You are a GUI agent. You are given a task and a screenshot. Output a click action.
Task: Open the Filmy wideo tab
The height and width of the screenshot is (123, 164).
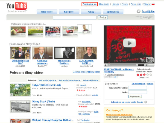[x=47, y=12]
